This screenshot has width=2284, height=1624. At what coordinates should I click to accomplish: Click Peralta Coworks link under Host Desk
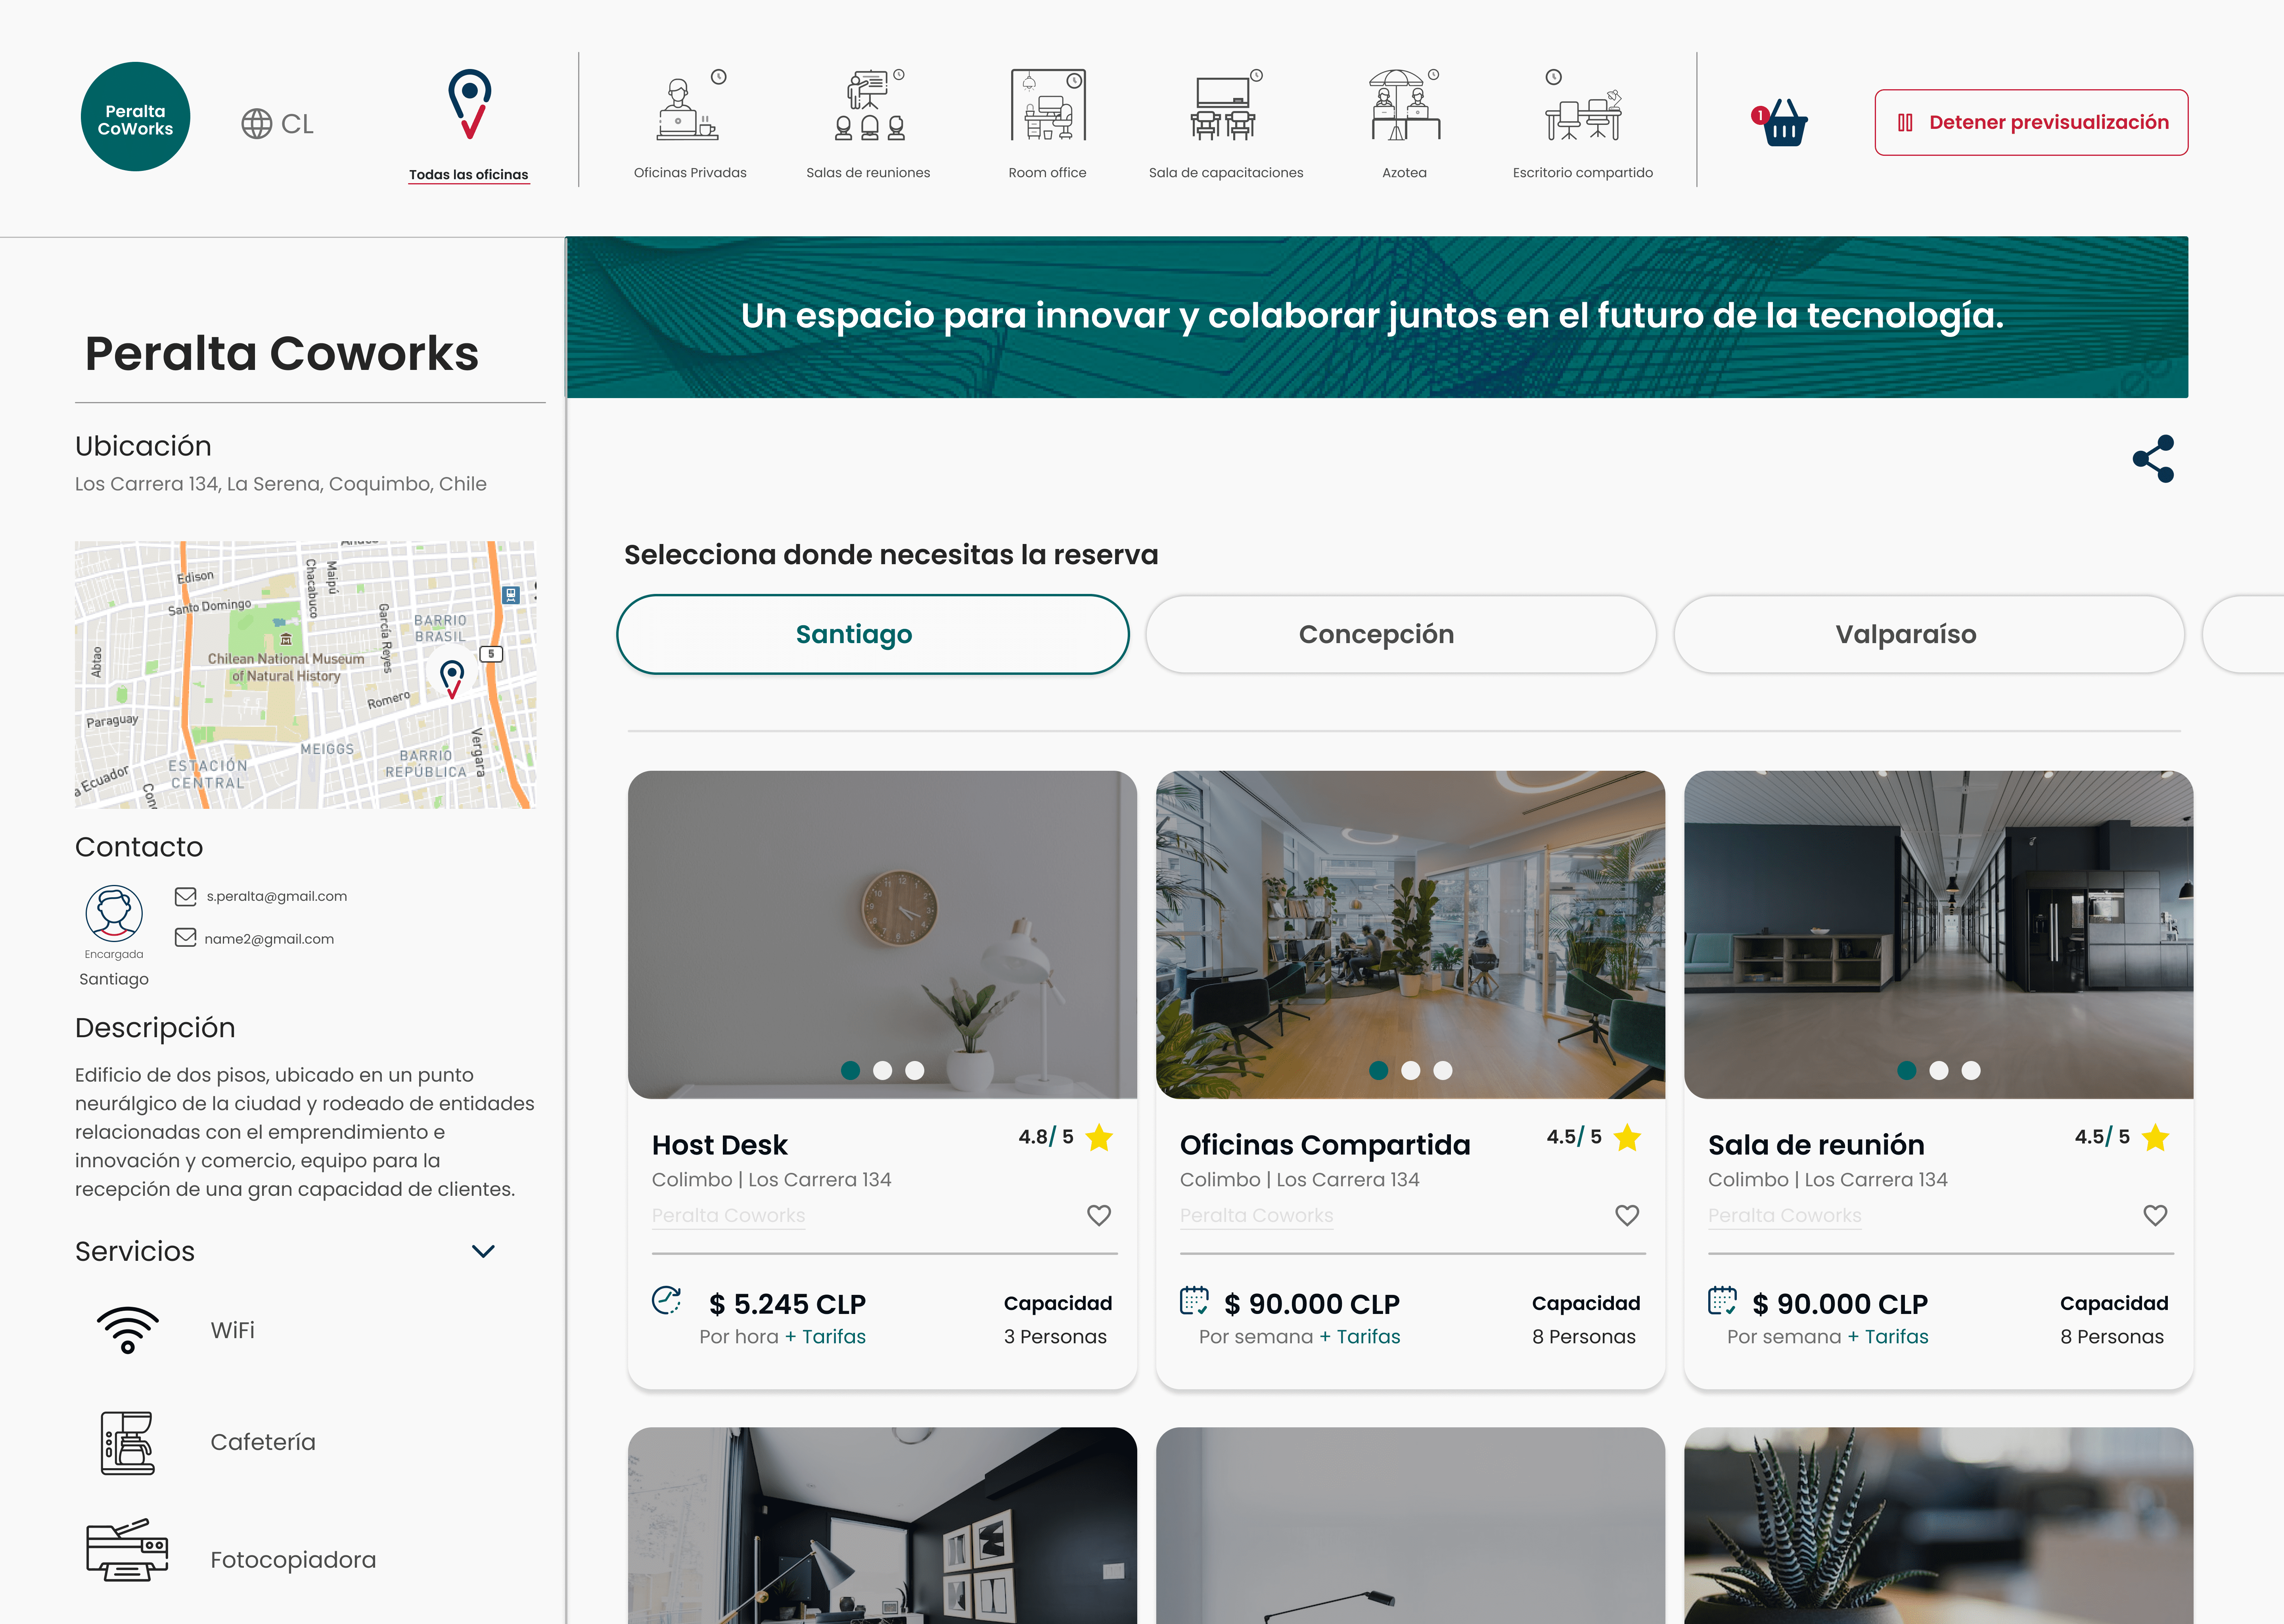coord(728,1216)
